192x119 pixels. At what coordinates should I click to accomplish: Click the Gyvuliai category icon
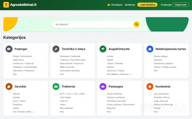(x=9, y=86)
